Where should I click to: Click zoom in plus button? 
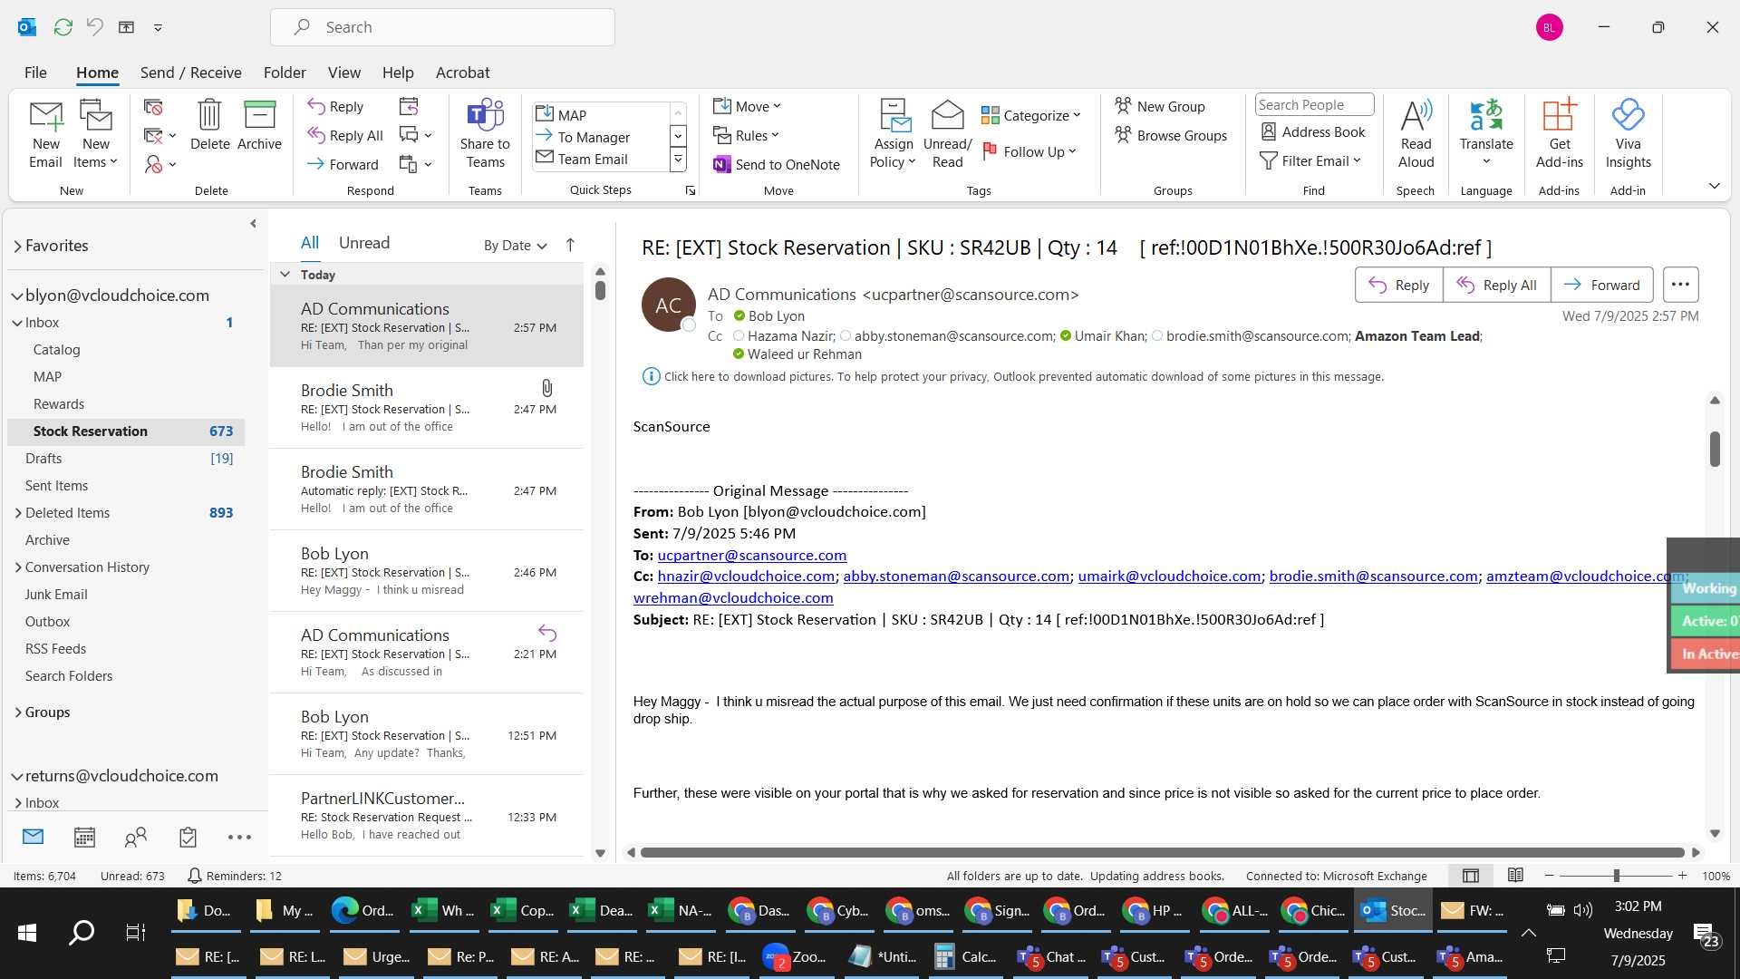(1682, 876)
